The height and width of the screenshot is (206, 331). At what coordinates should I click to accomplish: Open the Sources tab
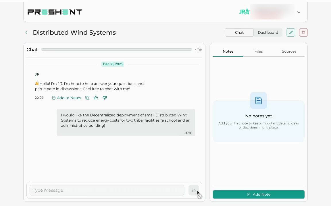[x=289, y=51]
